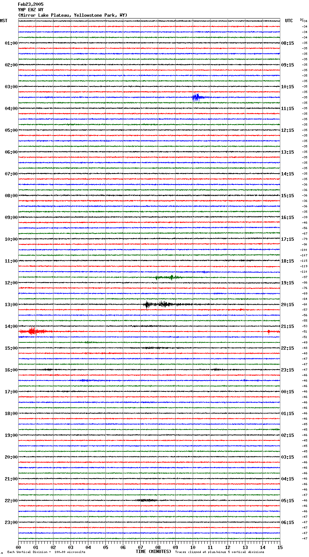Select the 23:00 MST hour label
The width and height of the screenshot is (309, 557).
pyautogui.click(x=11, y=523)
